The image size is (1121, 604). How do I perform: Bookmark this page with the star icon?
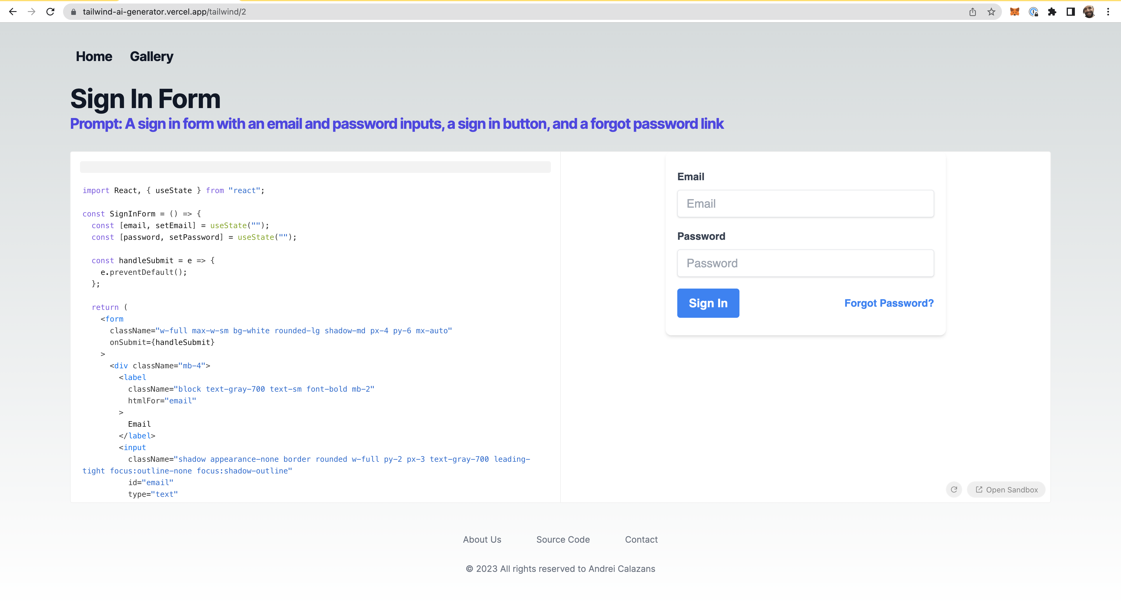pyautogui.click(x=991, y=12)
